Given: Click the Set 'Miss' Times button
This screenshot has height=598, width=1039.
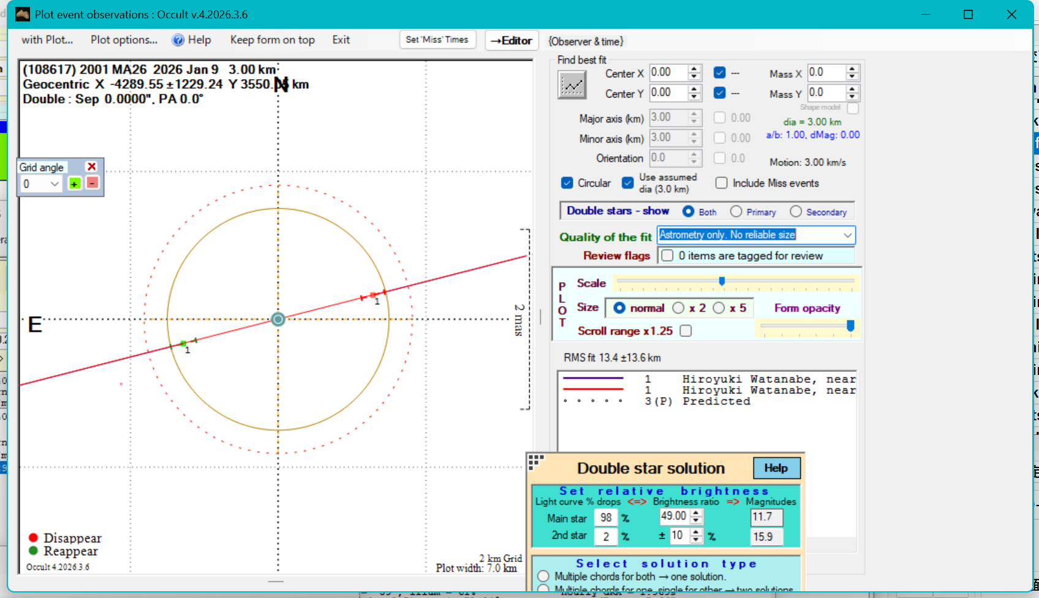Looking at the screenshot, I should click(x=437, y=40).
